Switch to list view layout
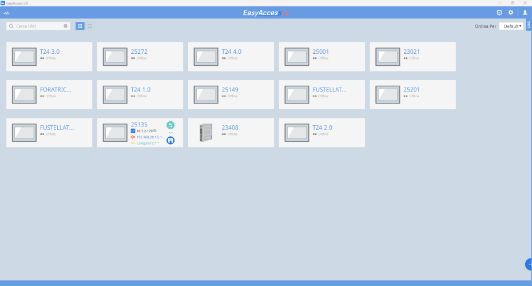532x286 pixels. tap(90, 26)
